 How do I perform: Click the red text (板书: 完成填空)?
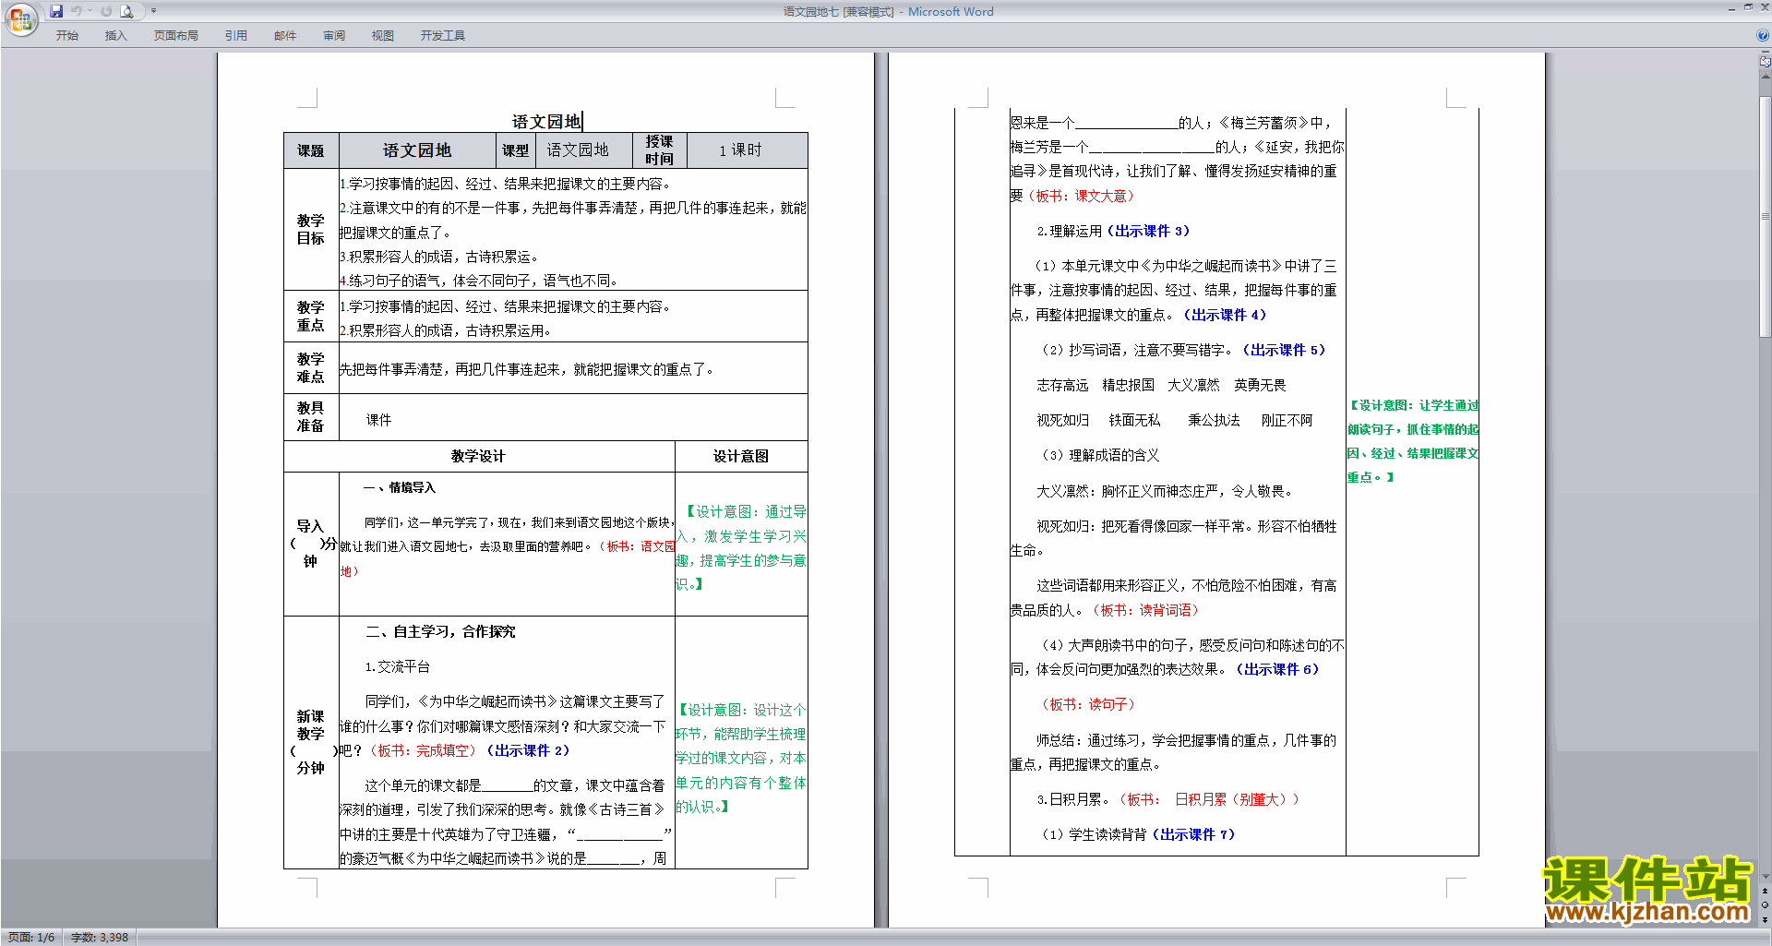423,750
